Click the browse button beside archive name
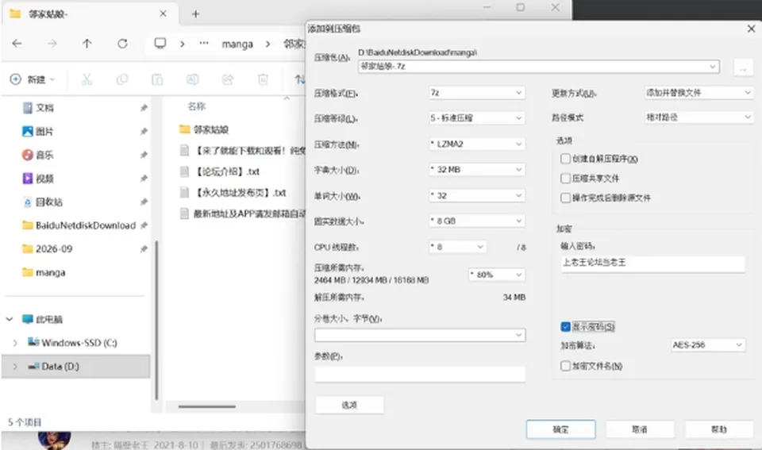 point(743,67)
